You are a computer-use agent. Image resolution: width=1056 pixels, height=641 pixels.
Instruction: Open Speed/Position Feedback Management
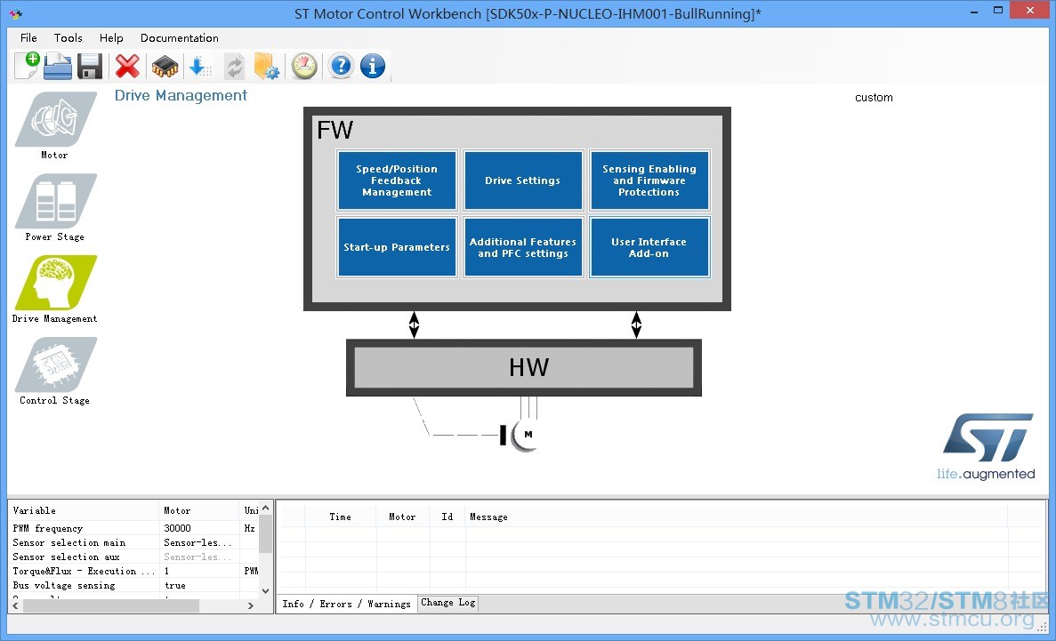coord(397,180)
